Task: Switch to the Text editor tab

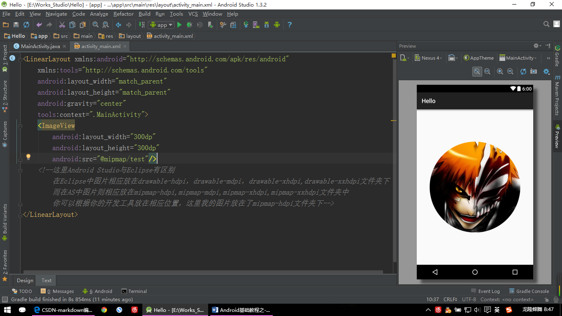Action: point(46,280)
